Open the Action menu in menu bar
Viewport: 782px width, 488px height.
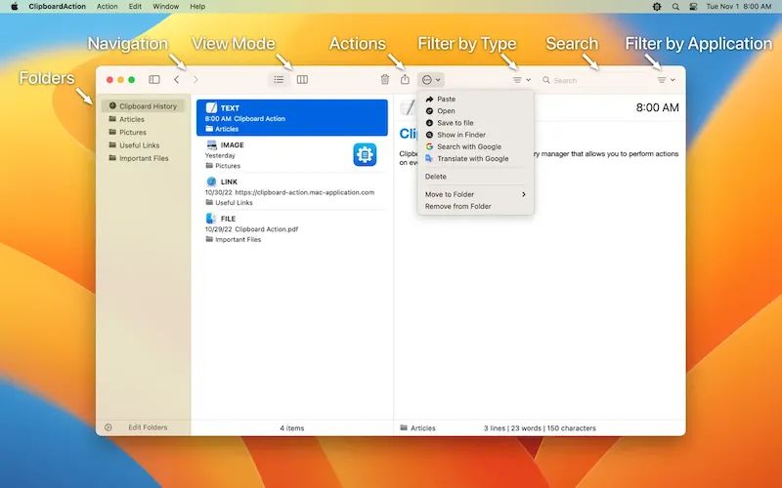[108, 7]
